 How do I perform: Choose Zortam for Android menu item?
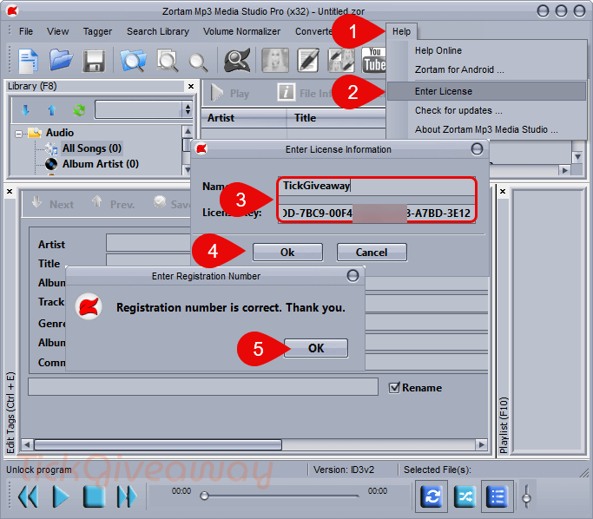[x=459, y=70]
